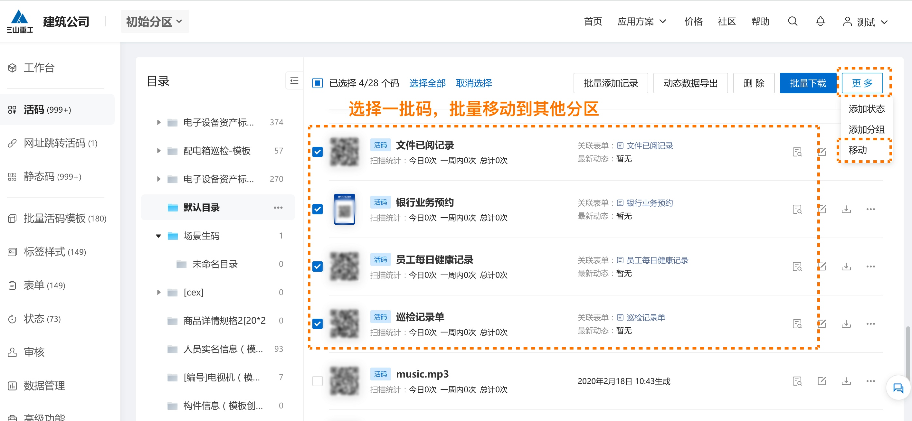Collapse the 场景生码 folder
Image resolution: width=912 pixels, height=421 pixels.
tap(158, 236)
